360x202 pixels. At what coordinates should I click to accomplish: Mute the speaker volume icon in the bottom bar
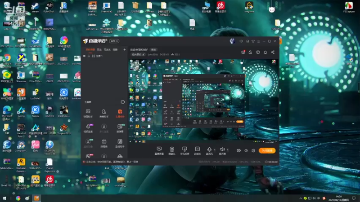point(222,151)
